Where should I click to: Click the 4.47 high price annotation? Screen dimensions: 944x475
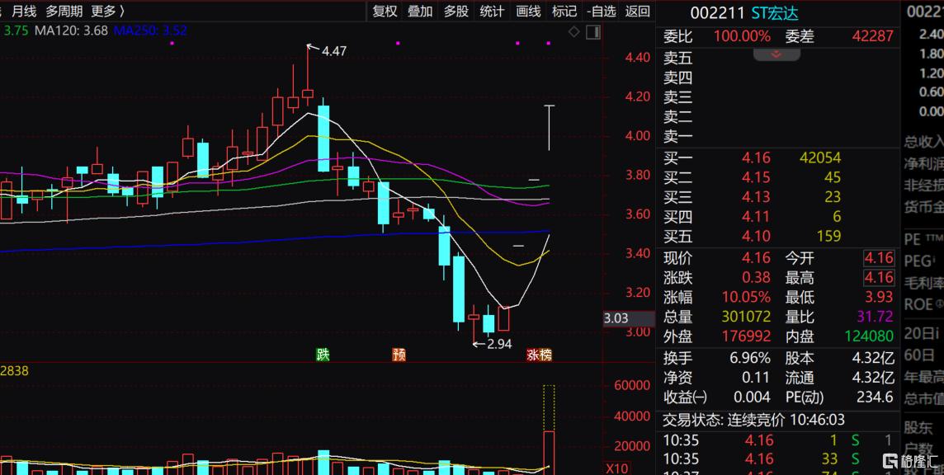pyautogui.click(x=333, y=52)
